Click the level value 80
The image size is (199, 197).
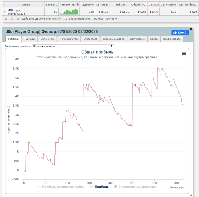click(56, 12)
